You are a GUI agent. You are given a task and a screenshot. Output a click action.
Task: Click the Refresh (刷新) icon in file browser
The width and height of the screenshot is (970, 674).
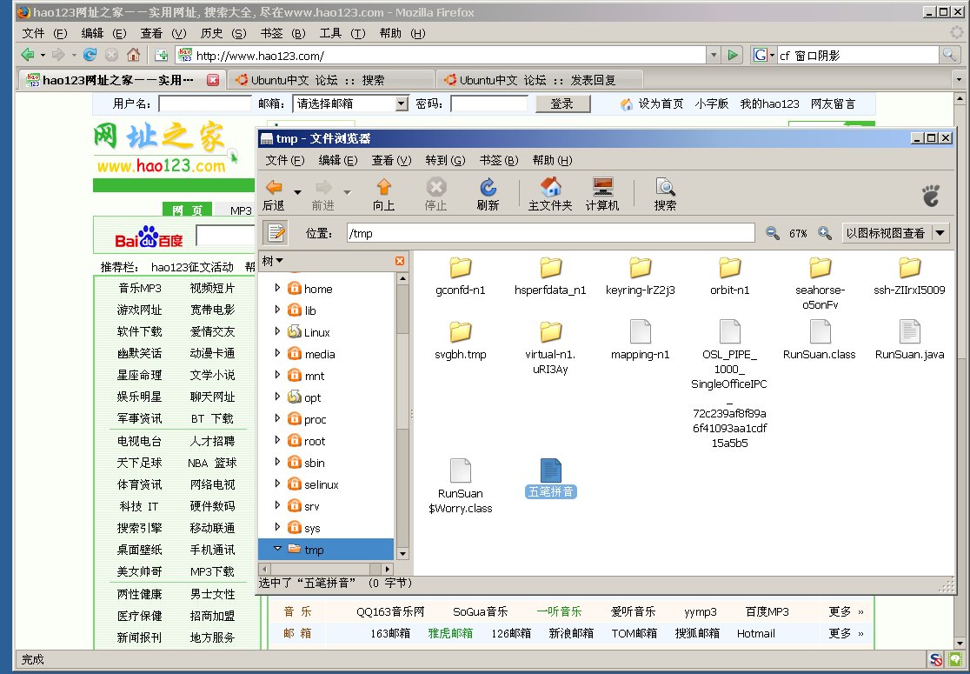point(488,194)
